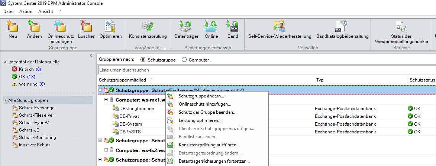Open the Aktion menu
The width and height of the screenshot is (436, 166).
[x=26, y=11]
